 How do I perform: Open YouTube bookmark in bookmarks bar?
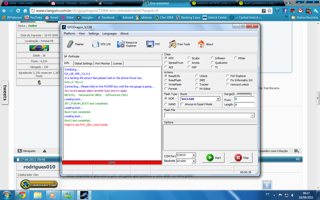(x=33, y=17)
